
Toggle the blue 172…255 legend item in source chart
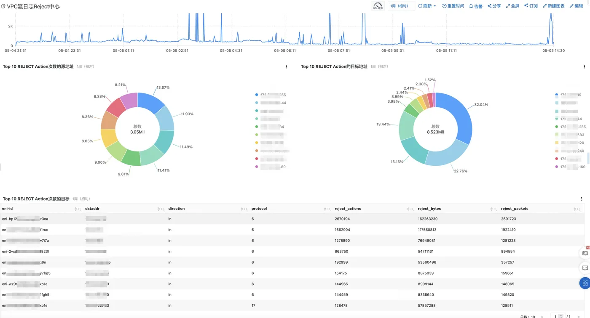(x=271, y=95)
